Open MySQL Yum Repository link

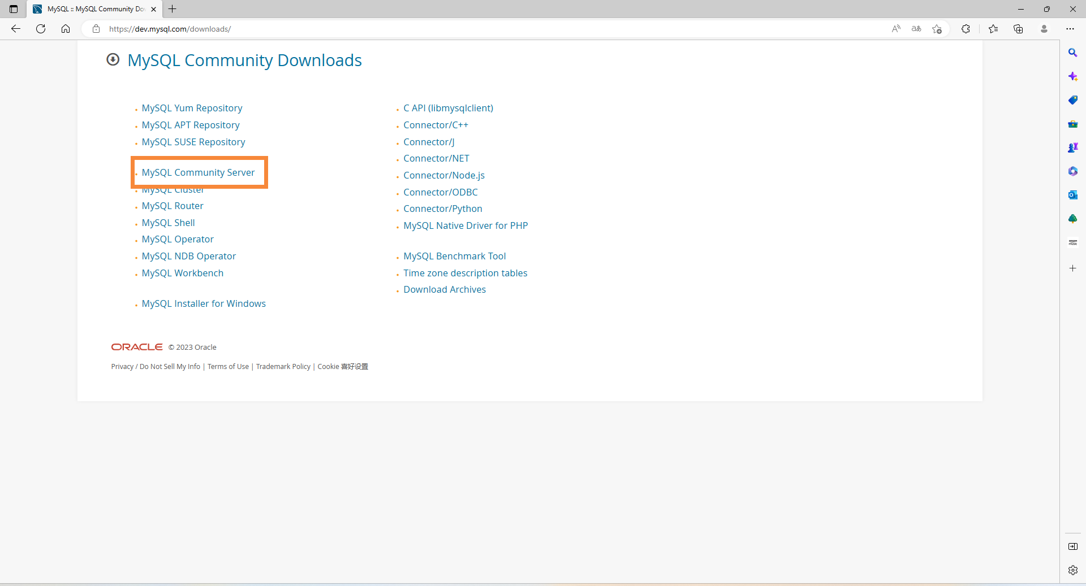[192, 108]
